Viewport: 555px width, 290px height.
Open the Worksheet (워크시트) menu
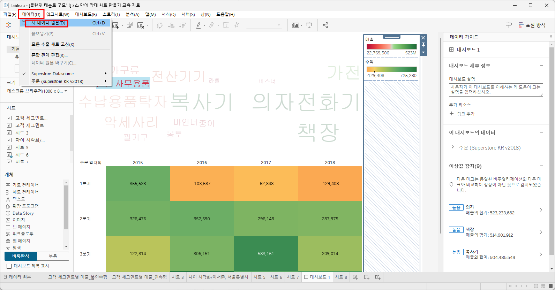click(x=58, y=14)
